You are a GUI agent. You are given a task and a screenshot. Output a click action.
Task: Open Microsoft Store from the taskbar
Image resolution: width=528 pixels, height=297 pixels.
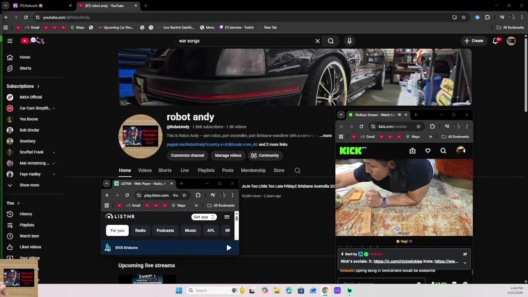301,290
